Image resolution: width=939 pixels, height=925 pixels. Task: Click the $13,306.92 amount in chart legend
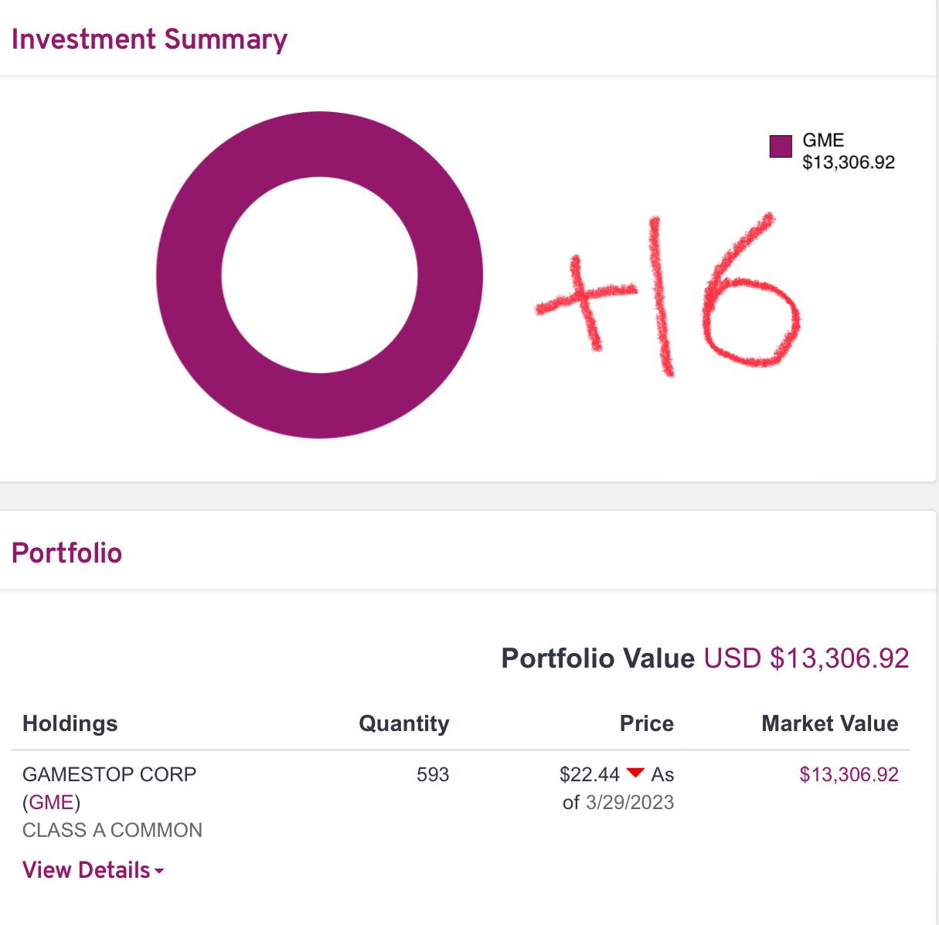[848, 162]
